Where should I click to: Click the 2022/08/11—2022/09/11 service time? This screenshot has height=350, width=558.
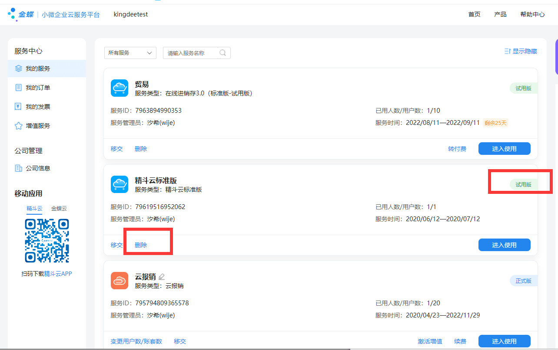[x=443, y=123]
